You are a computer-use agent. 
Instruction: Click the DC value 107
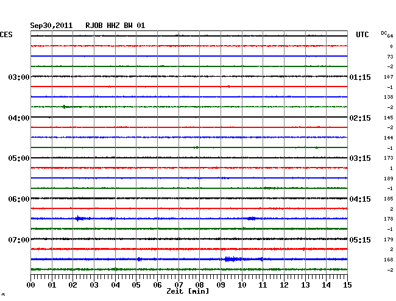tap(389, 77)
